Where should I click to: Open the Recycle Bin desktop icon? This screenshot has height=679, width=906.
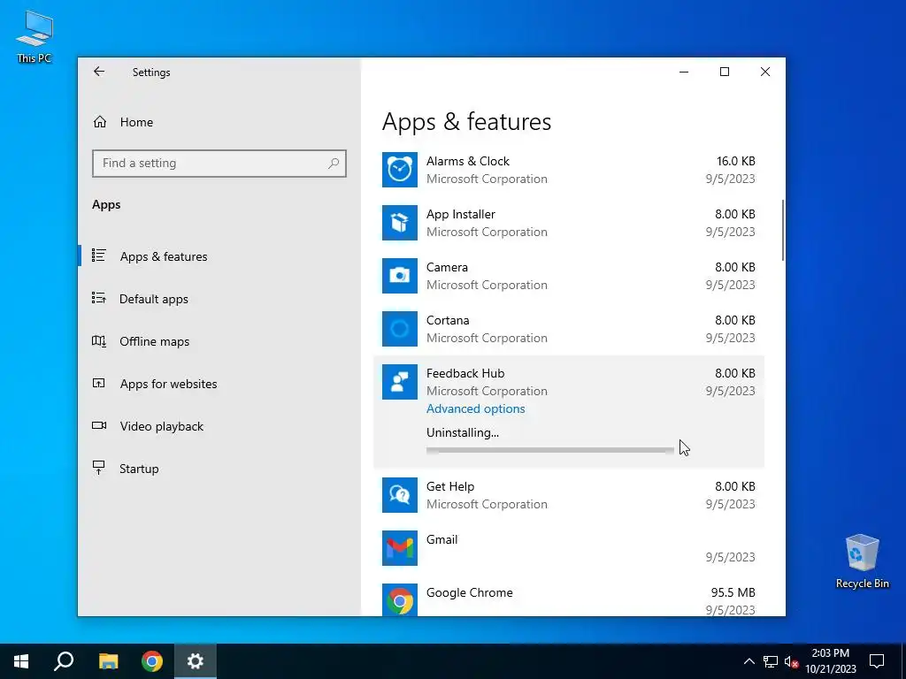862,561
